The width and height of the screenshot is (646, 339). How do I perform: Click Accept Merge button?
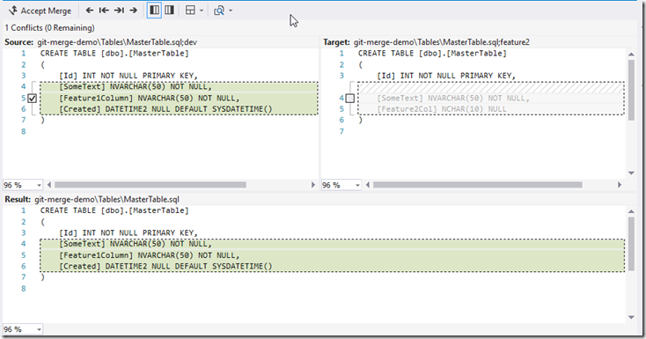tap(40, 11)
